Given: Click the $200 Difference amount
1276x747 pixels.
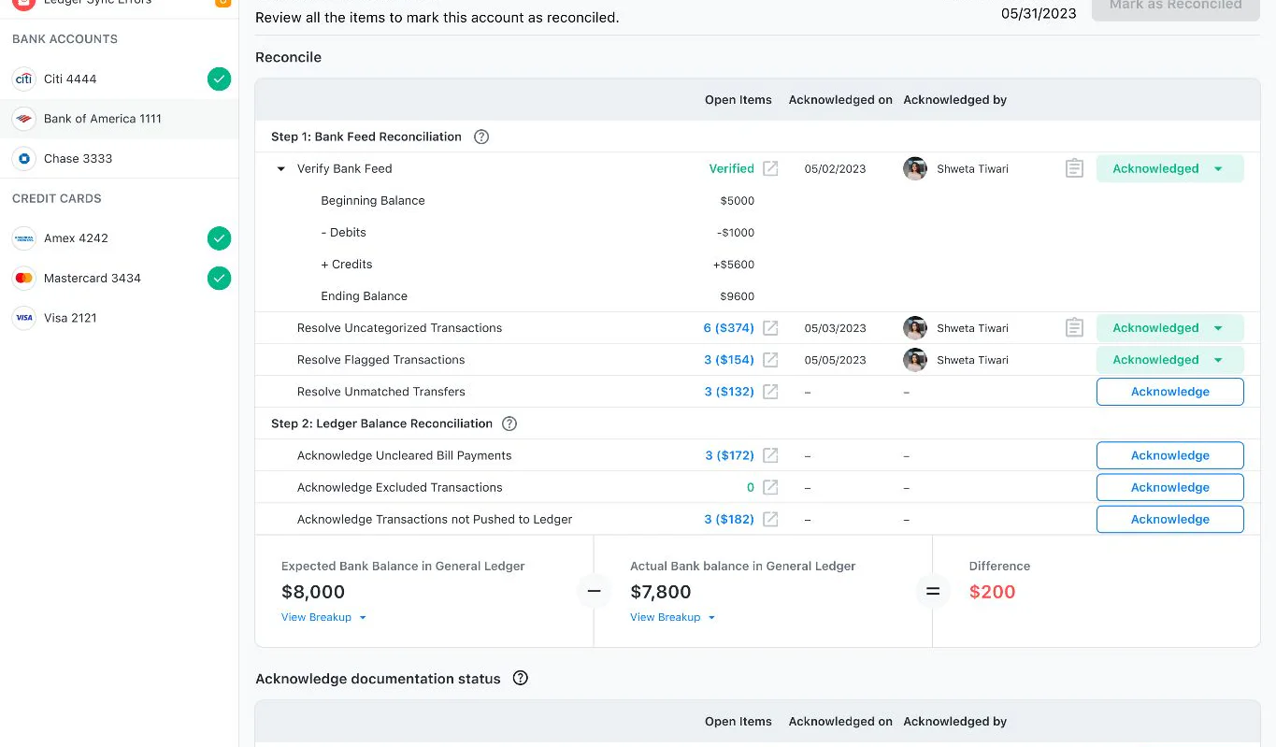Looking at the screenshot, I should pos(992,592).
